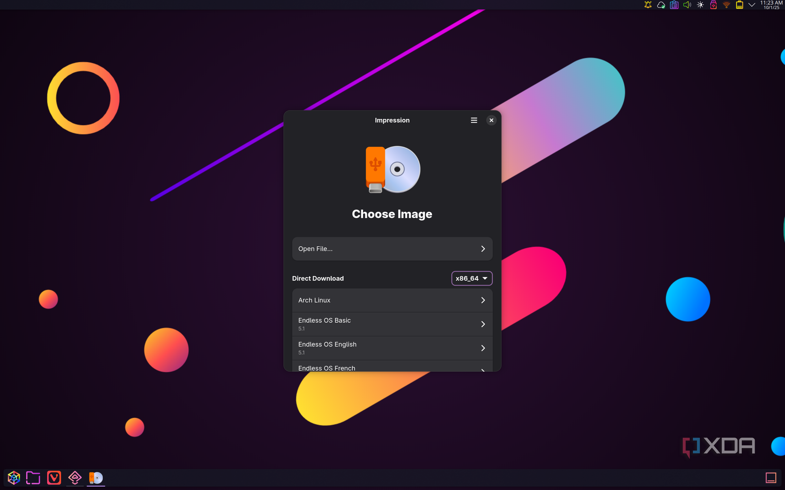Screen dimensions: 785x490
Task: Select the Arch Linux download option
Action: tap(392, 300)
